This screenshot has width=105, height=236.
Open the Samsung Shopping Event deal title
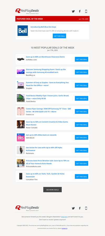[46, 71]
